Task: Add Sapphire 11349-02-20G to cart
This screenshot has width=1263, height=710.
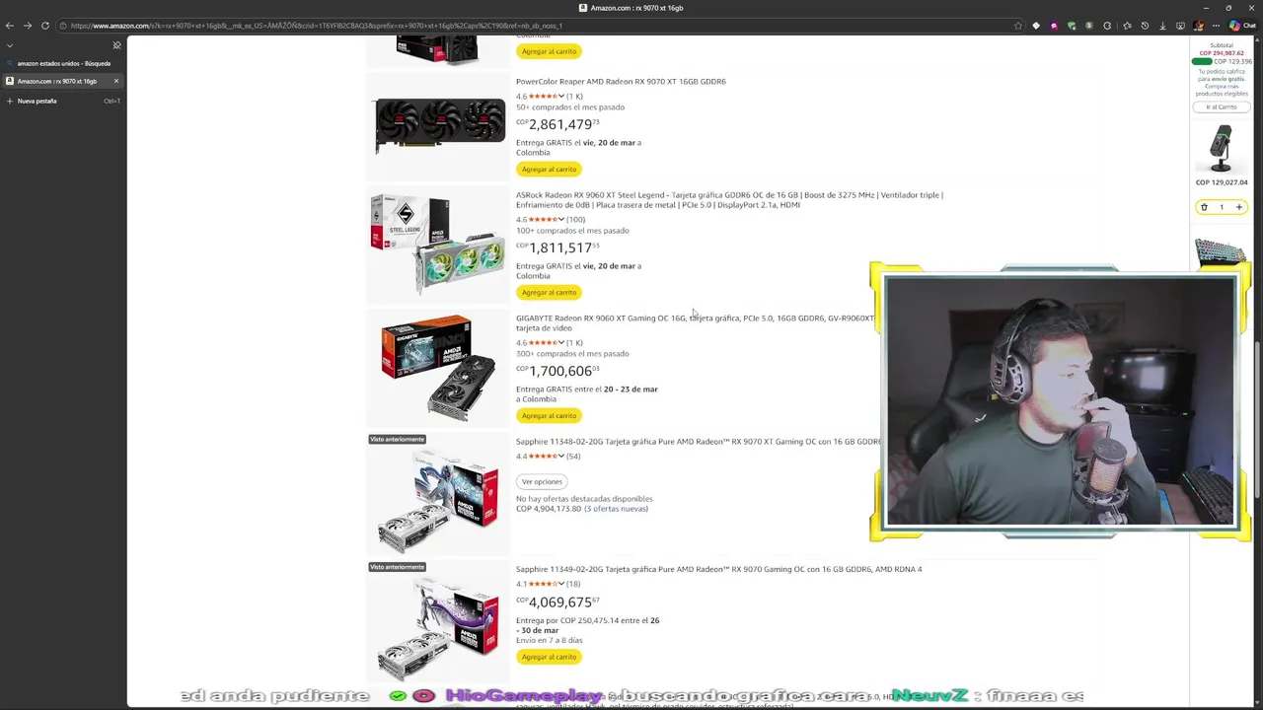Action: 549,657
